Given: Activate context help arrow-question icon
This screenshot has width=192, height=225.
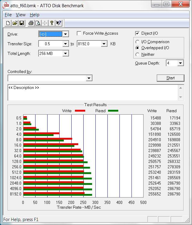Looking at the screenshot, I should point(59,23).
